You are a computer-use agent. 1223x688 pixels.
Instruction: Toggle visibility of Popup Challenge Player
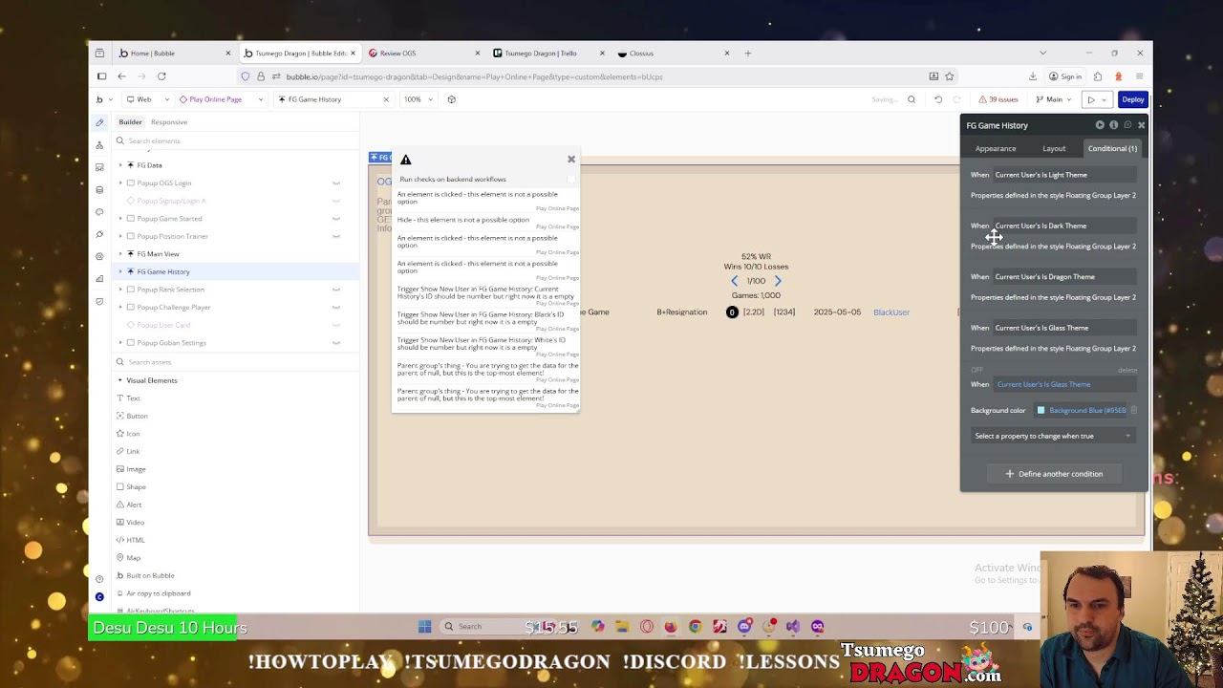(336, 308)
